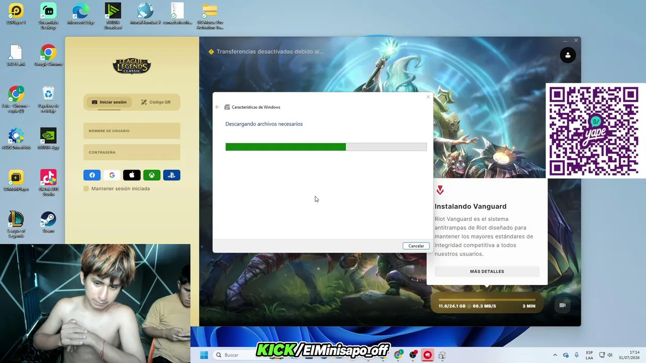Focus the Contraseña field

132,152
